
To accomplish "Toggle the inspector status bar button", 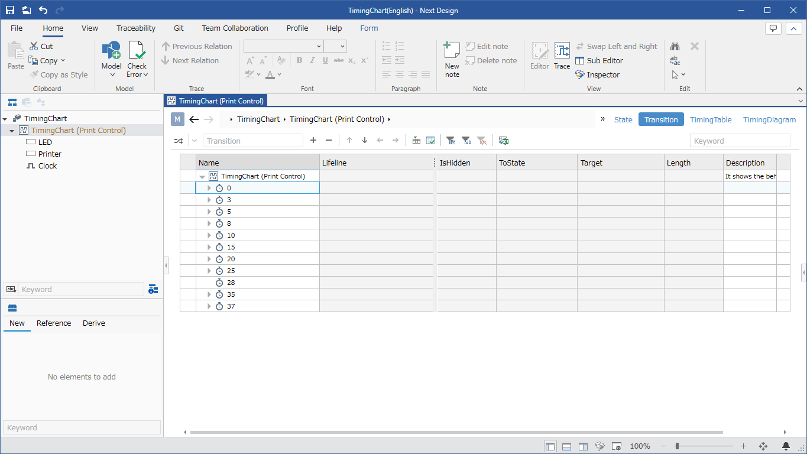I will (599, 446).
